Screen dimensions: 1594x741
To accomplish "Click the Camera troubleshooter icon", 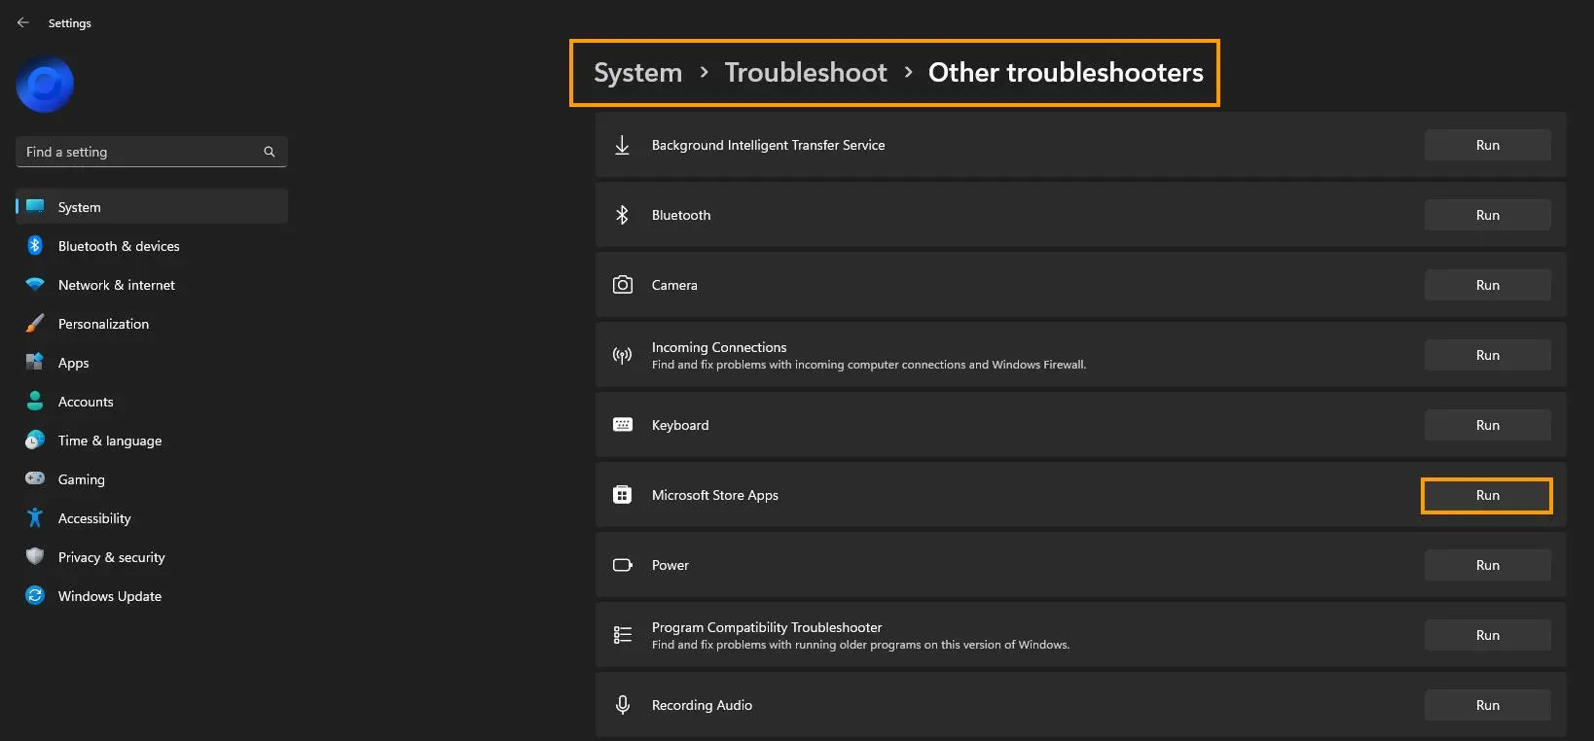I will [623, 285].
